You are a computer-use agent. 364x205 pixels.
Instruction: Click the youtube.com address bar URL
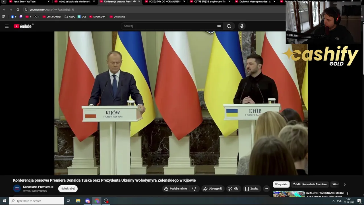click(52, 9)
